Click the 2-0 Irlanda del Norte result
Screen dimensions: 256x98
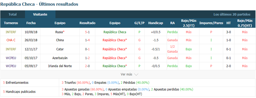[87, 66]
